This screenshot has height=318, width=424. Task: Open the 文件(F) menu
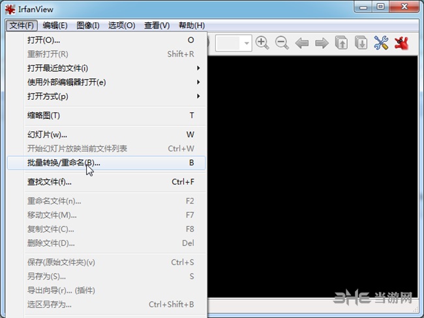tap(22, 25)
